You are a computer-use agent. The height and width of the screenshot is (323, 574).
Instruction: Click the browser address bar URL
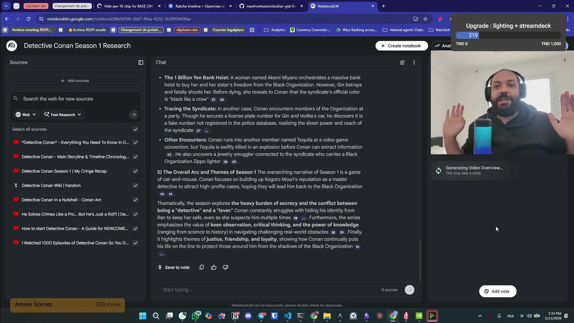(119, 19)
